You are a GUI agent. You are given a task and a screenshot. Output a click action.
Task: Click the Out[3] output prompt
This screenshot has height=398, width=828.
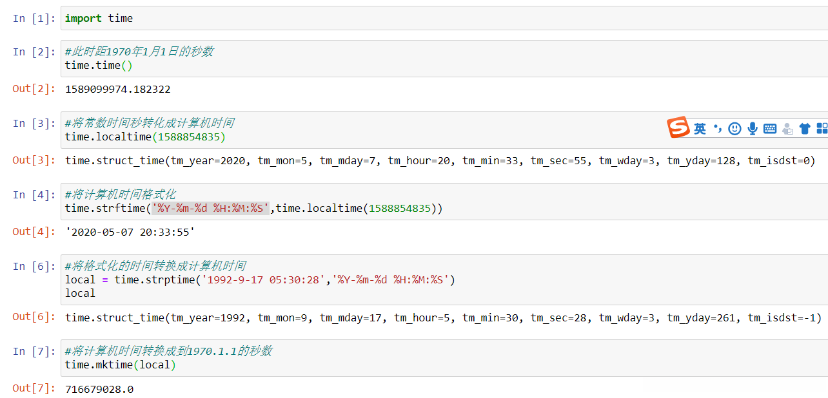(34, 160)
